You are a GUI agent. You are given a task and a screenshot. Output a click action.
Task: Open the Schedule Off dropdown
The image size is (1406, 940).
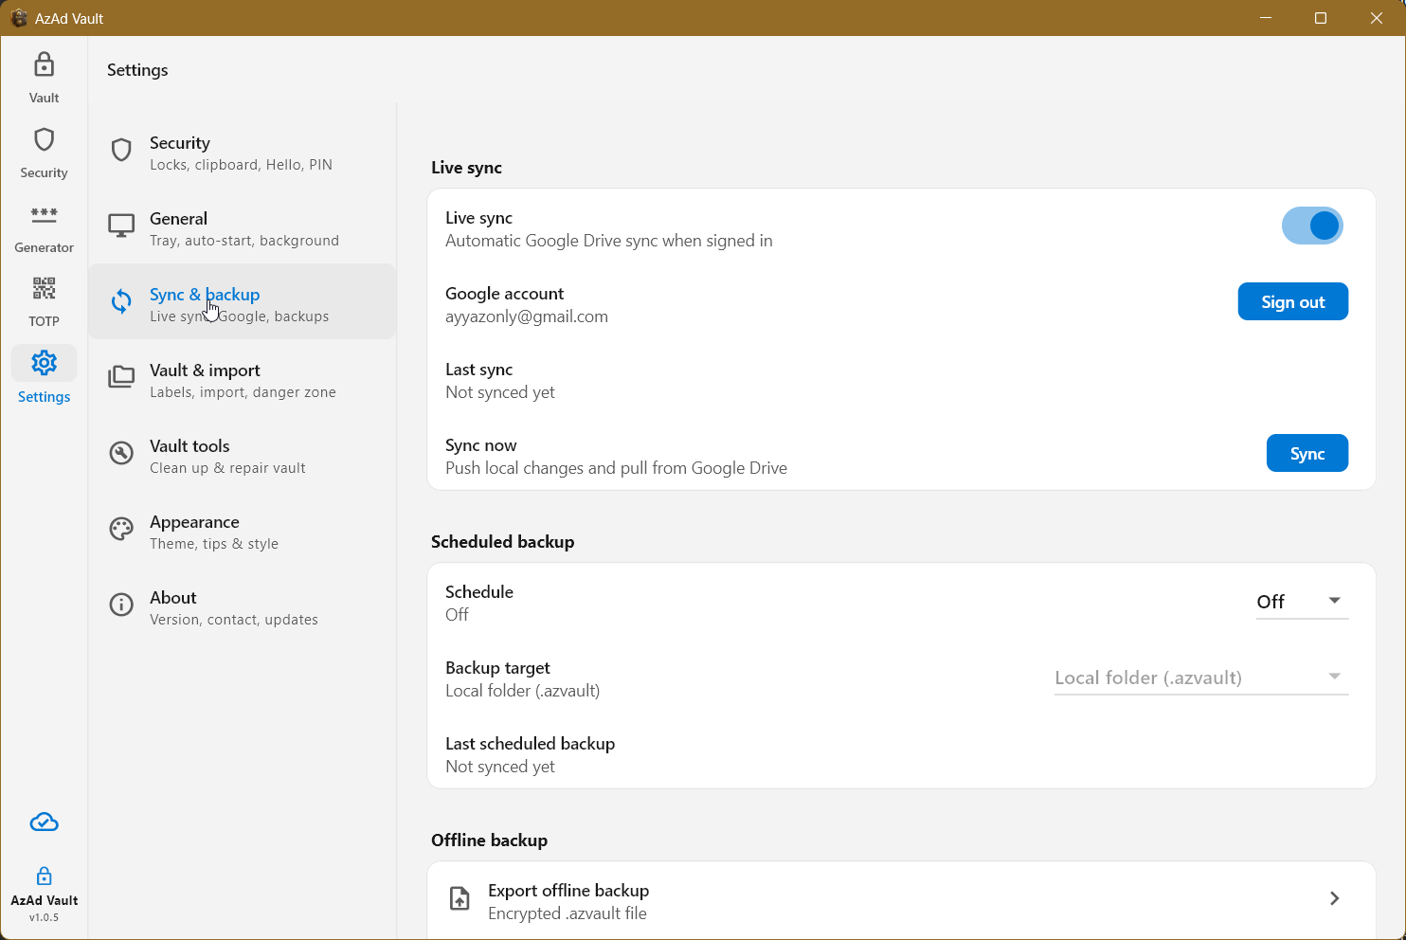(x=1302, y=602)
